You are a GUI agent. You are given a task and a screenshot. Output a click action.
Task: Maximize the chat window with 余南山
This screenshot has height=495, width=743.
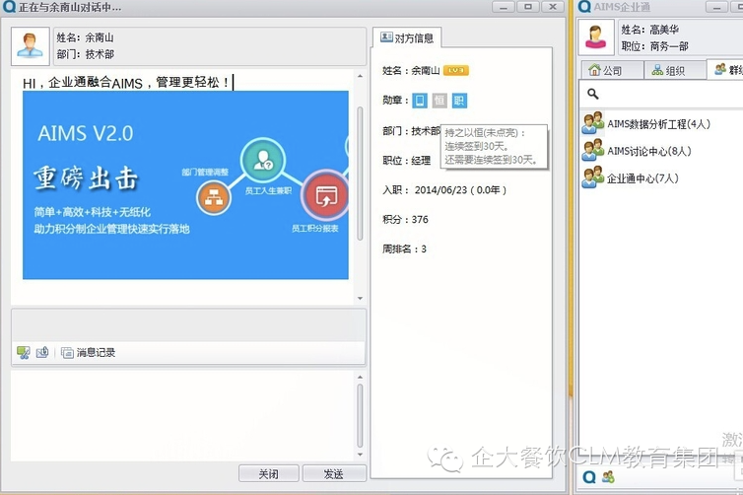tap(528, 7)
